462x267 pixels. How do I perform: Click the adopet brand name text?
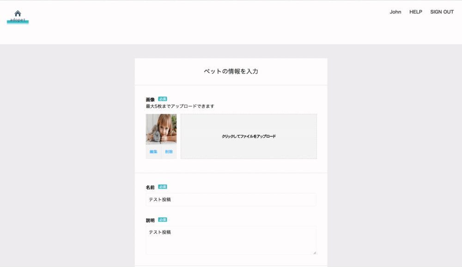[x=18, y=19]
